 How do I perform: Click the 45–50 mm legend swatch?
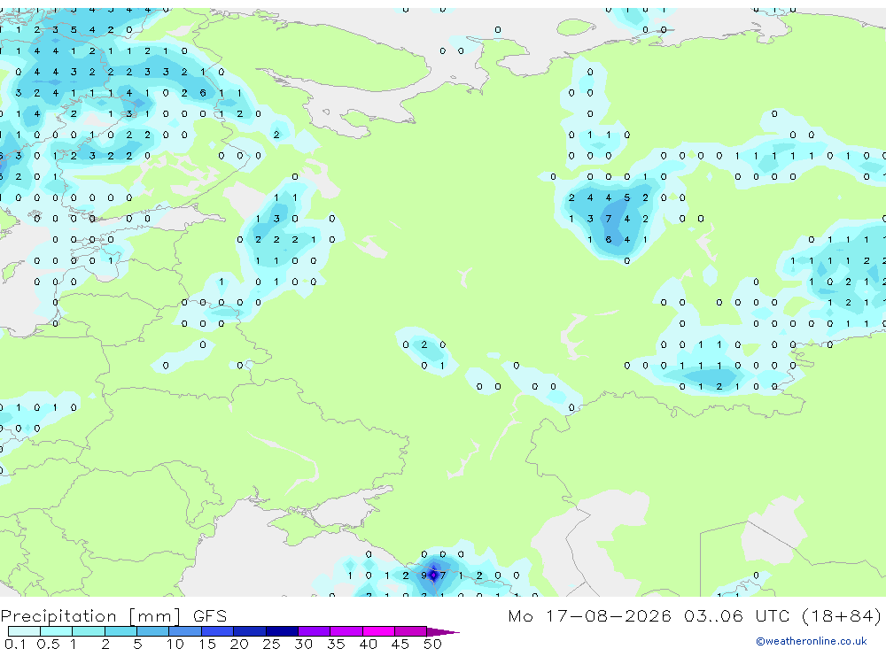tap(410, 631)
